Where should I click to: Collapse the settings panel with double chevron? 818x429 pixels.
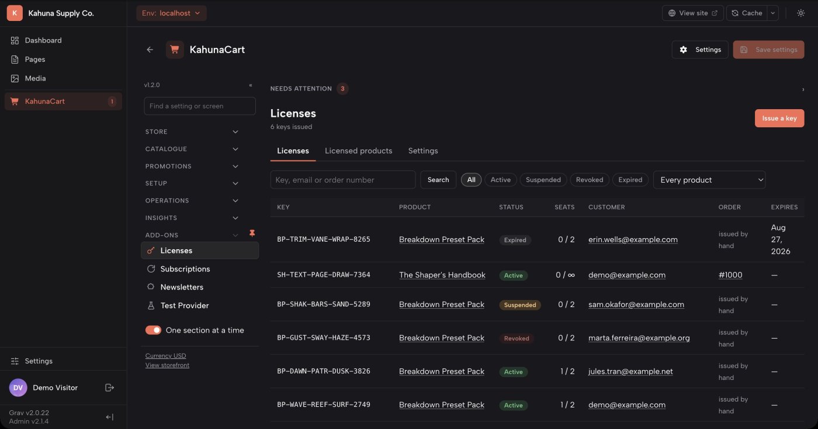(x=251, y=85)
